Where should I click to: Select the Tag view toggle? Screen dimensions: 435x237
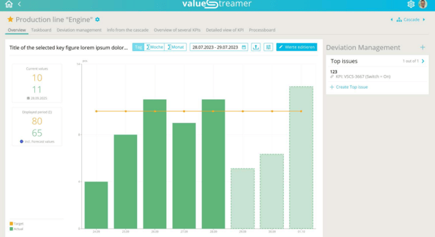pyautogui.click(x=138, y=47)
